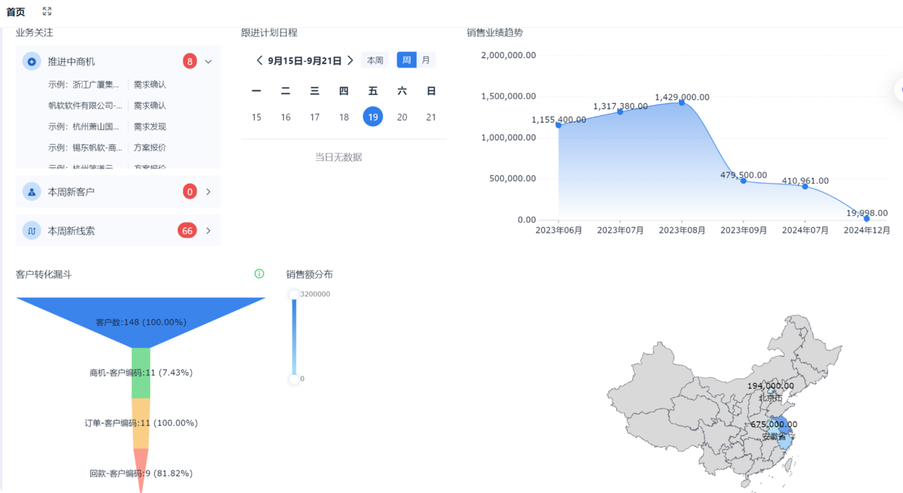Switch to 月 monthly view
The image size is (903, 493).
point(426,59)
